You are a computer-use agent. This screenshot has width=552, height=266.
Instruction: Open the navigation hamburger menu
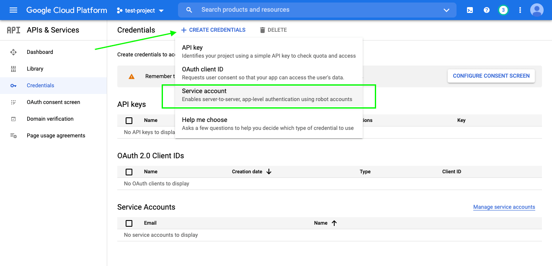[x=13, y=10]
